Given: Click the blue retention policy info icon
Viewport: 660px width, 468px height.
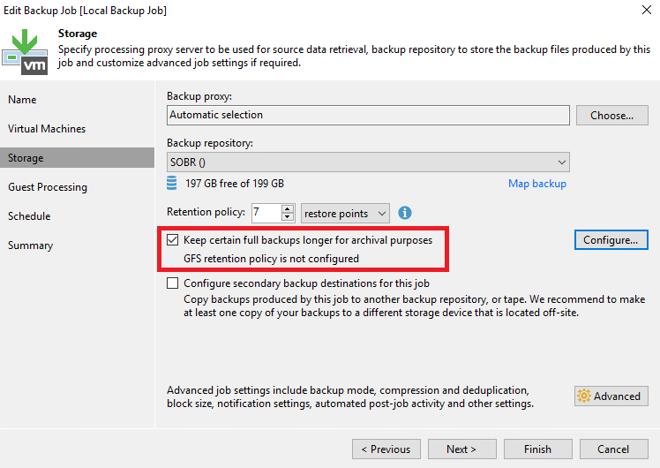Looking at the screenshot, I should coord(406,213).
